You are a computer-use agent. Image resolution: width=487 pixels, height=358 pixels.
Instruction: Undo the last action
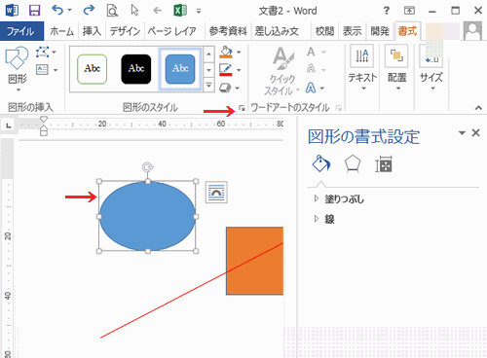[x=57, y=11]
